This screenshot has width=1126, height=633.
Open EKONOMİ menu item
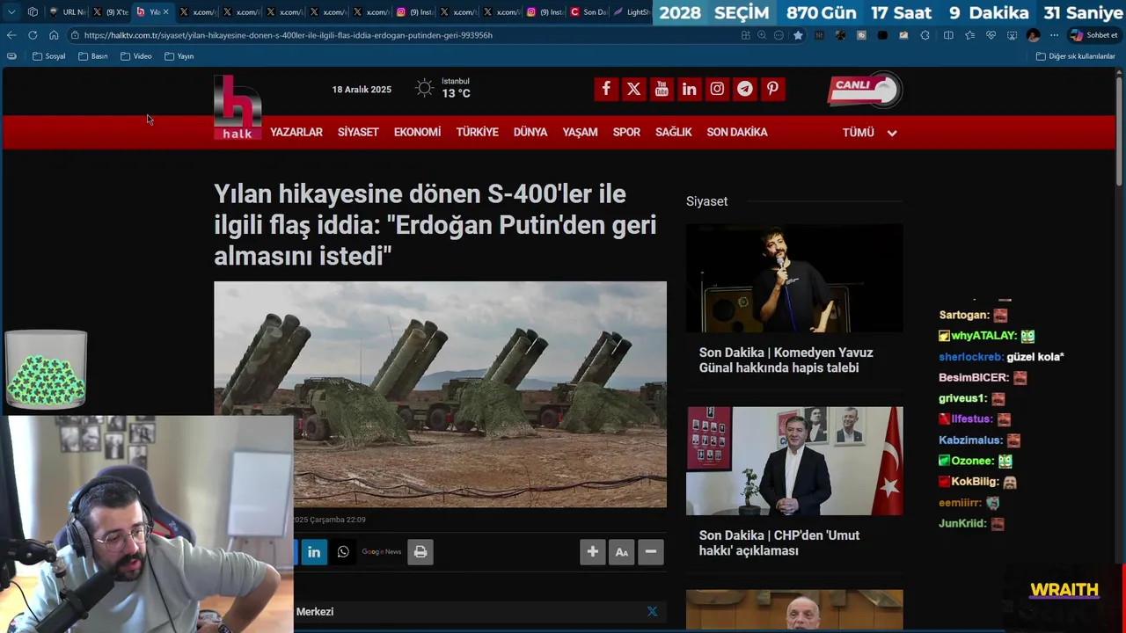417,132
